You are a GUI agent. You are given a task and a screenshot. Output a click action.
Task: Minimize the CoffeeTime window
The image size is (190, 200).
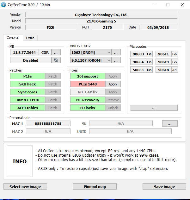(154, 5)
